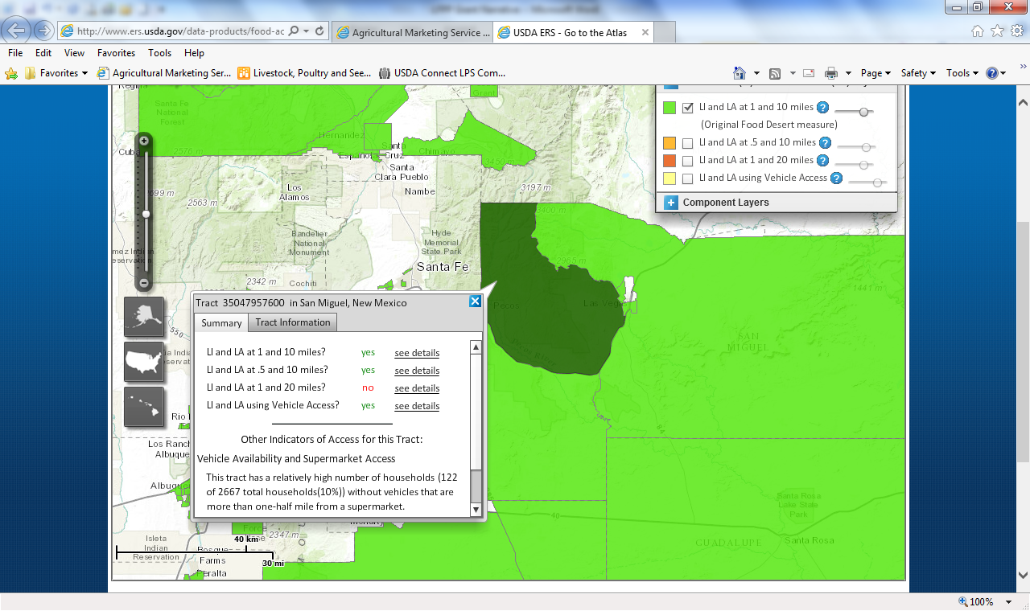Image resolution: width=1030 pixels, height=611 pixels.
Task: Click the browser Back arrow button
Action: coord(18,31)
